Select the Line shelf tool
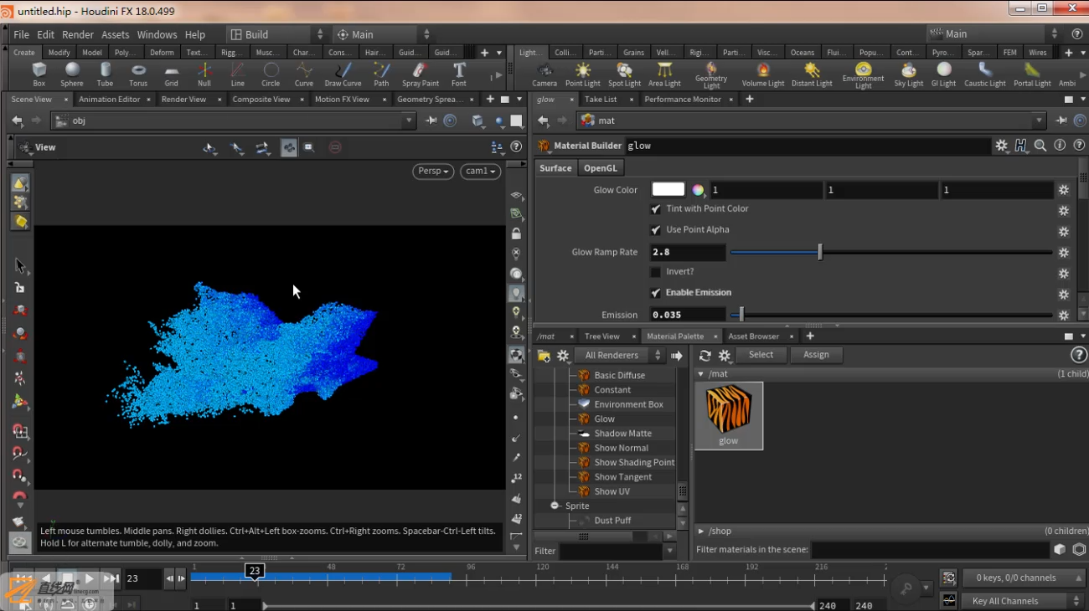Screen dimensions: 1089x611 [x=238, y=74]
